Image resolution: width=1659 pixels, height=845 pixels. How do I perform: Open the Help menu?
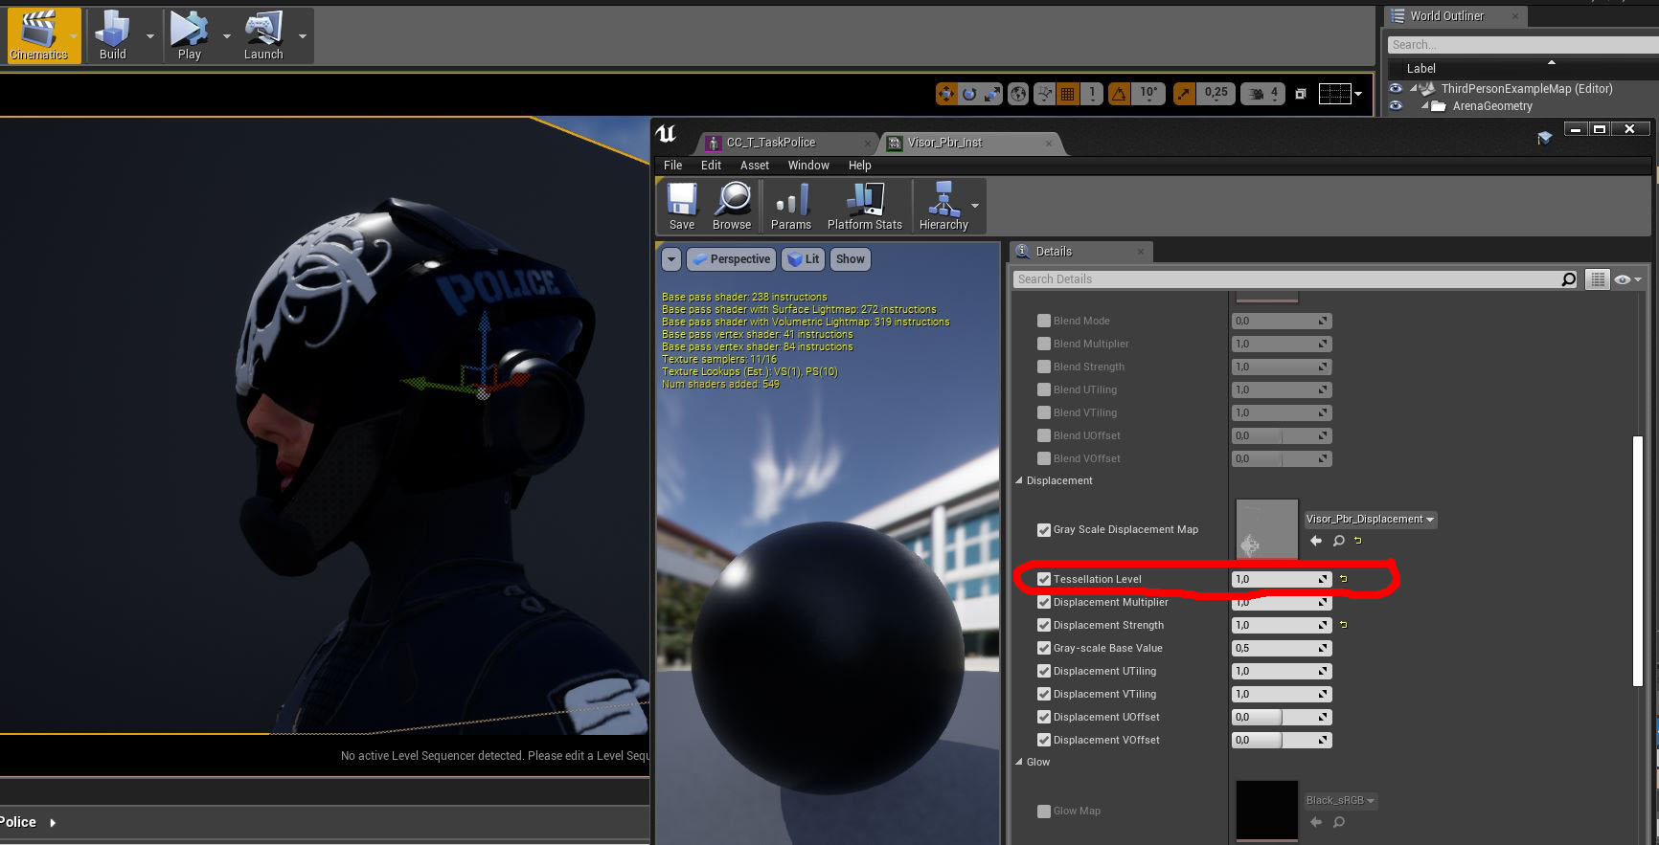(x=860, y=165)
